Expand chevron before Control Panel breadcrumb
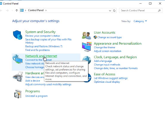This screenshot has height=119, width=165. point(26,10)
